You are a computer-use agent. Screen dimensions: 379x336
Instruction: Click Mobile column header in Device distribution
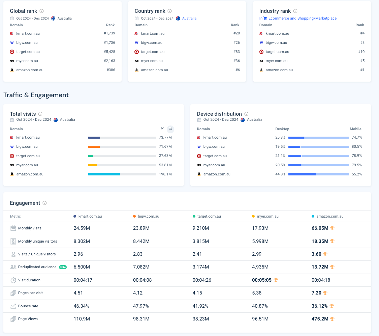[x=355, y=129]
